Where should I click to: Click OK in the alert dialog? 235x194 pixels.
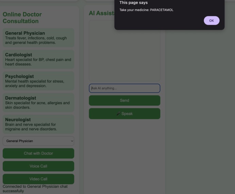pyautogui.click(x=212, y=21)
